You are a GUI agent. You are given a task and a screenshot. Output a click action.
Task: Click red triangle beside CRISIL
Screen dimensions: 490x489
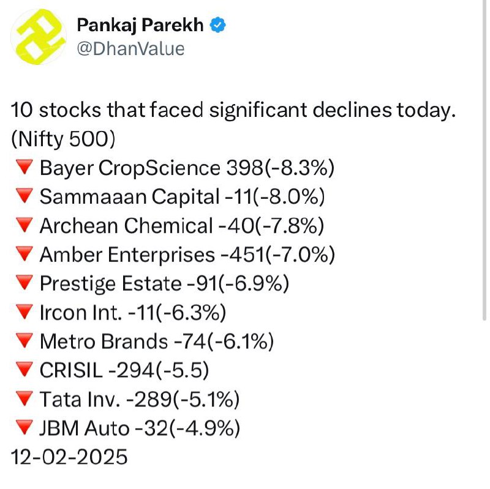coord(24,370)
